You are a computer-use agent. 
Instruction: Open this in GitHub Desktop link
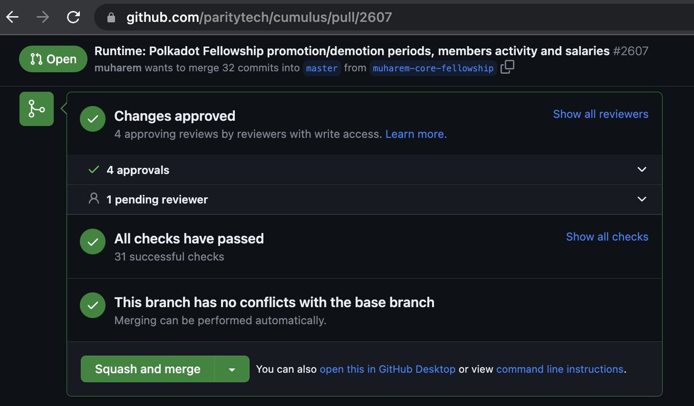(387, 369)
